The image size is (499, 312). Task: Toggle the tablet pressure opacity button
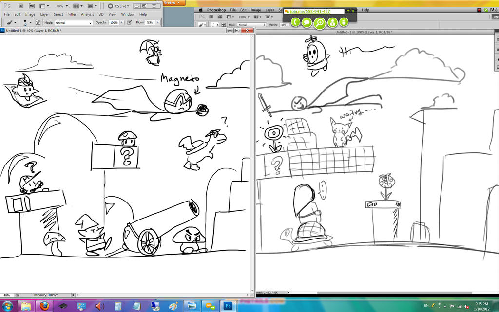click(129, 22)
